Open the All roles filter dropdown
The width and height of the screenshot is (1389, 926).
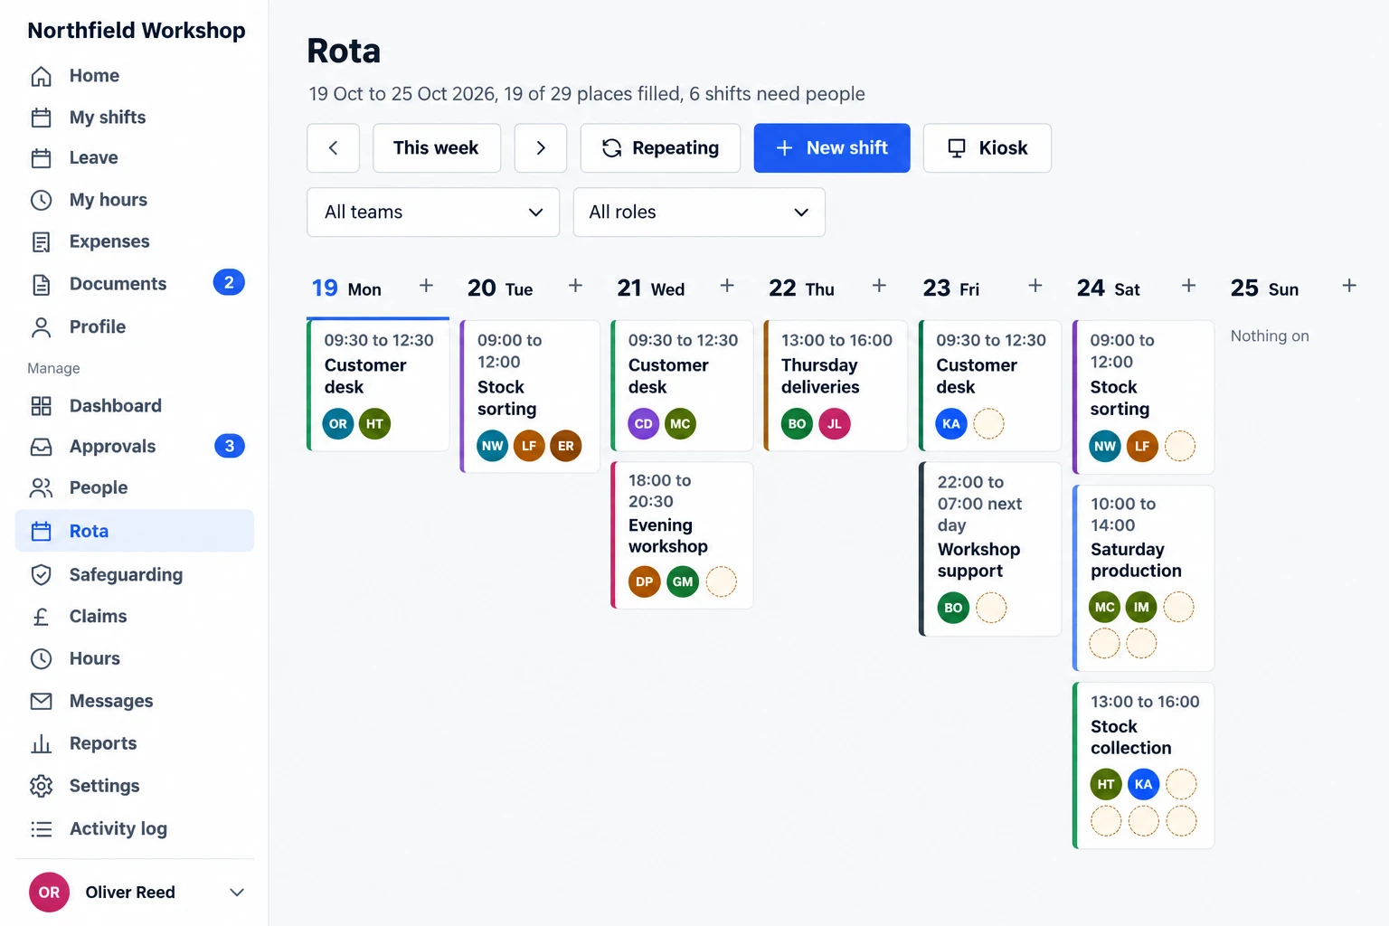coord(699,212)
